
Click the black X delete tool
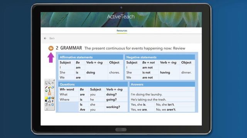coord(46,101)
